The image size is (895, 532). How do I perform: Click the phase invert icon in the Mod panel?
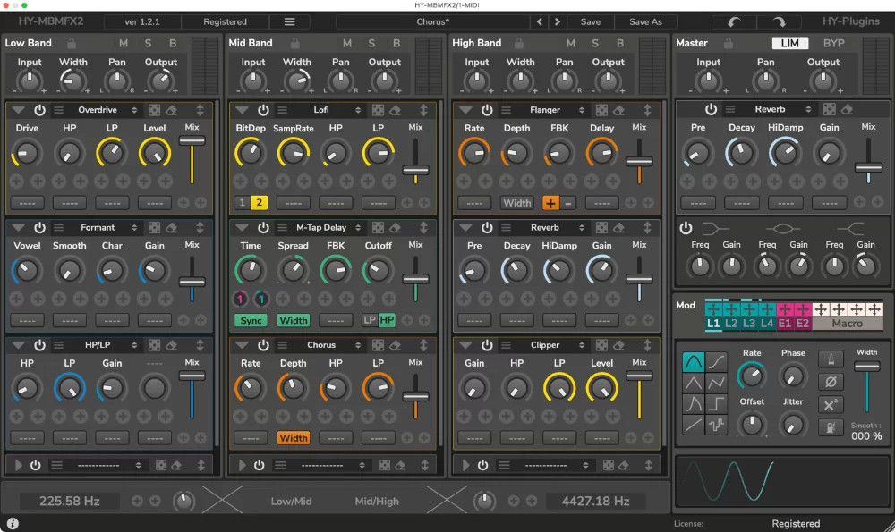pyautogui.click(x=831, y=382)
